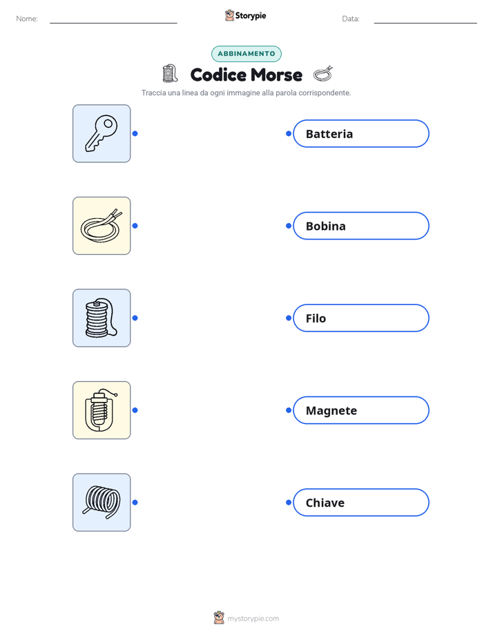The image size is (493, 638).
Task: Click the blue dot beside Batteria
Action: click(x=289, y=133)
